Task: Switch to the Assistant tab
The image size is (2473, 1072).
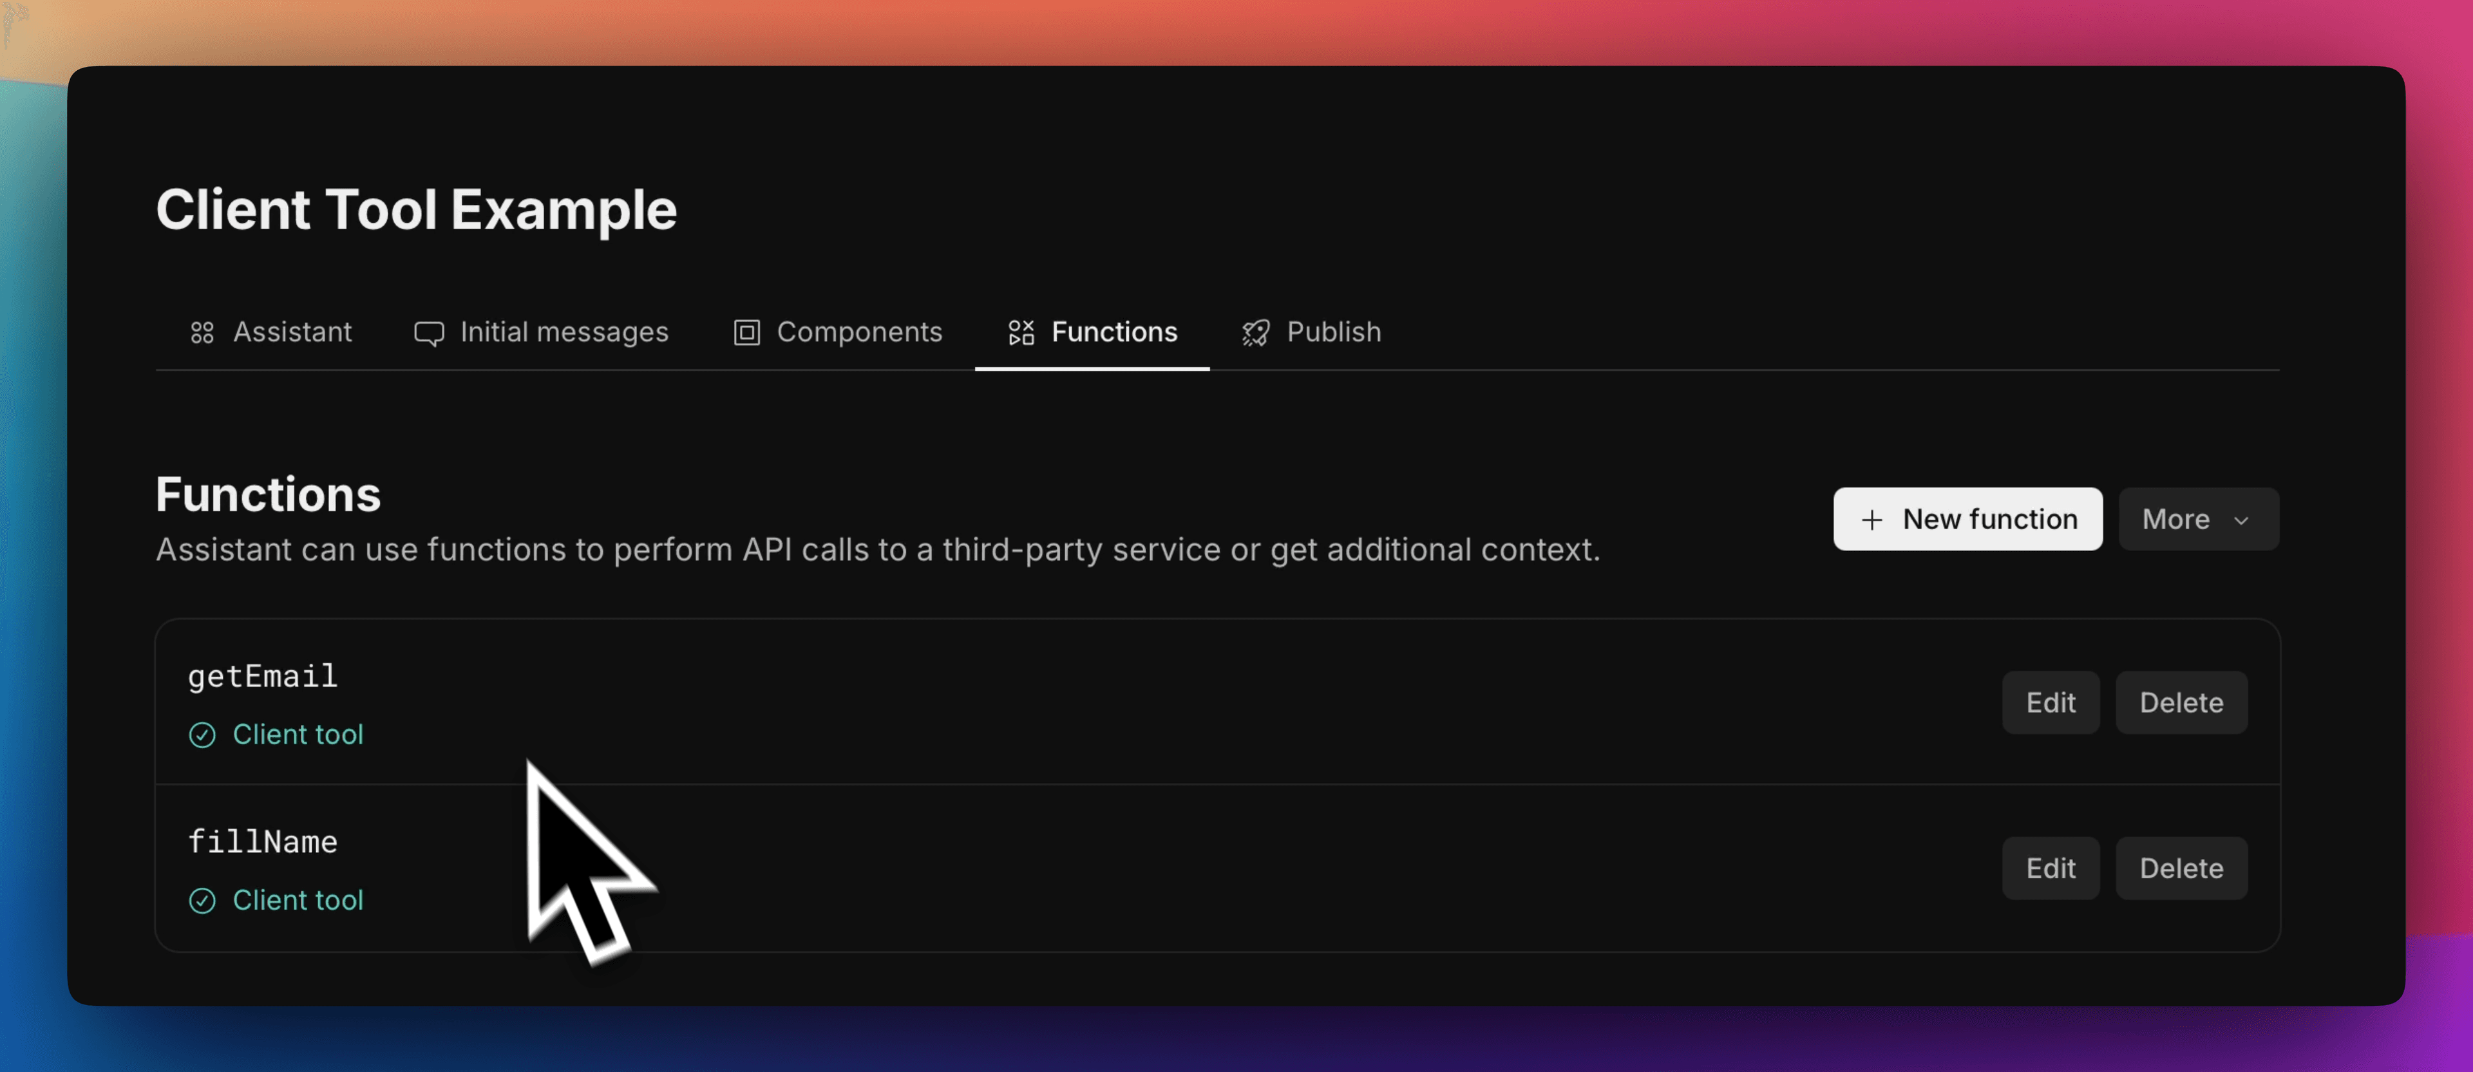Action: pyautogui.click(x=292, y=333)
